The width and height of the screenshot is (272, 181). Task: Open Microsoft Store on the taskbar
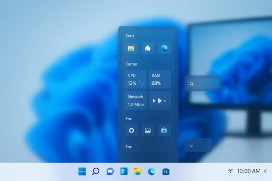(166, 172)
